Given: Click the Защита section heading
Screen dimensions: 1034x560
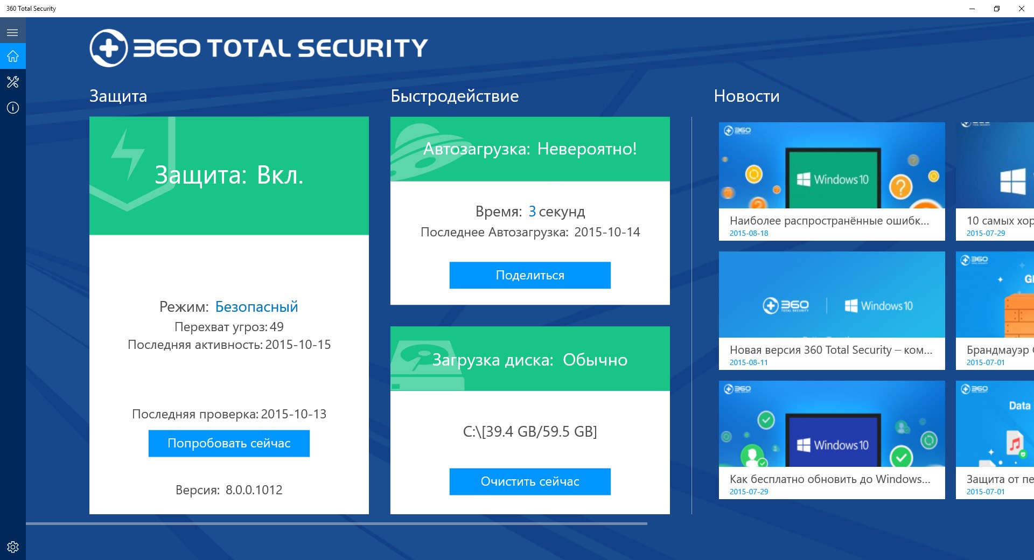Looking at the screenshot, I should (x=118, y=96).
